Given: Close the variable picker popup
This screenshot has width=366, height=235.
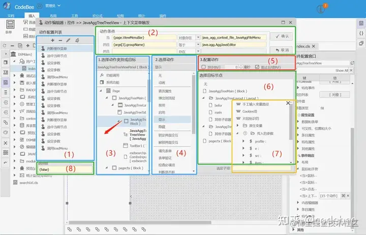Looking at the screenshot, I should (288, 103).
